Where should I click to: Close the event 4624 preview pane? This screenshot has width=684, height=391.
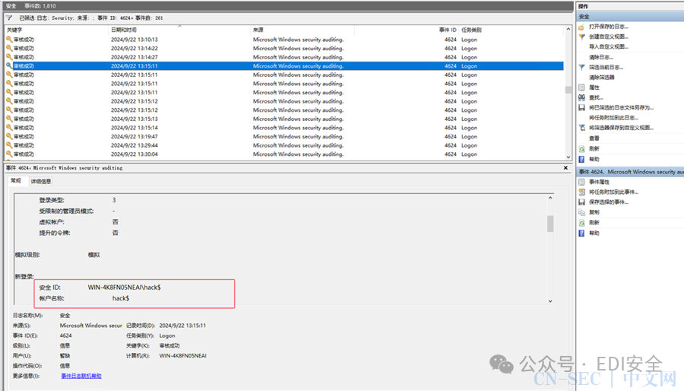[x=565, y=167]
